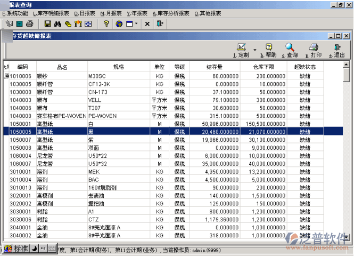
Task: Expand the window layout dropdown arrow
Action: click(x=137, y=24)
